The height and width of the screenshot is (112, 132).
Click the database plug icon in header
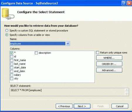click(x=8, y=14)
